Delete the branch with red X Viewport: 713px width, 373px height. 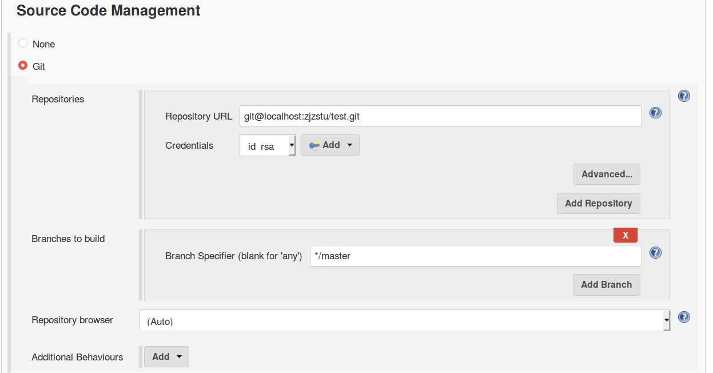pos(625,235)
